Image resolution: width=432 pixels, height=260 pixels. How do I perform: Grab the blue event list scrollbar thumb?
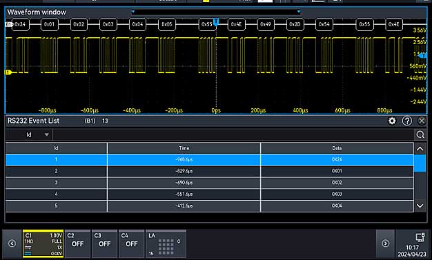click(x=420, y=163)
